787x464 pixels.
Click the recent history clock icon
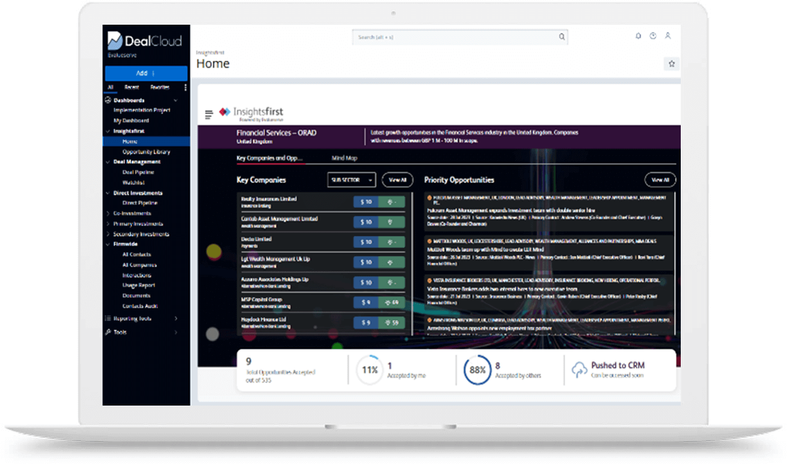point(653,35)
